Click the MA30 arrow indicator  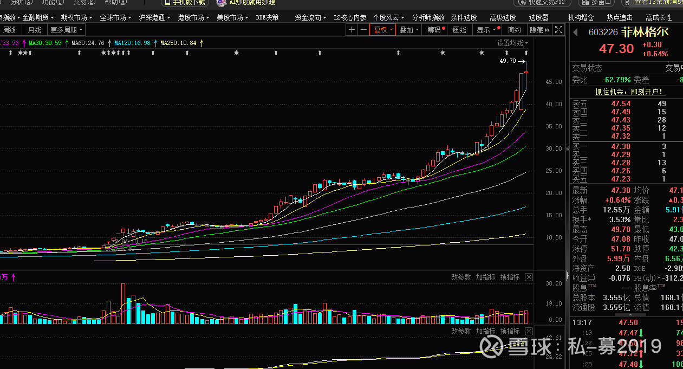[66, 43]
